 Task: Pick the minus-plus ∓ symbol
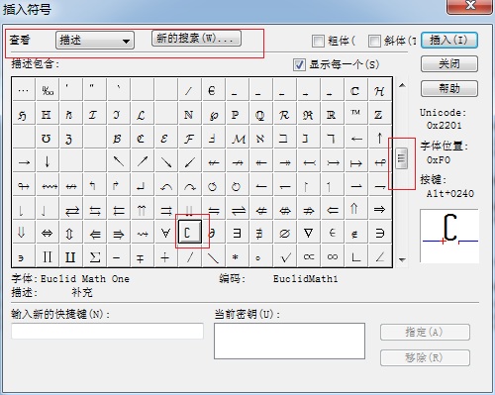(142, 256)
